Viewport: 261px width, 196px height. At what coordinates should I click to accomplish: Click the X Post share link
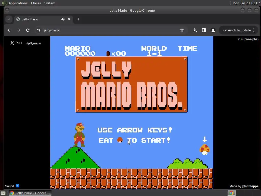16,43
